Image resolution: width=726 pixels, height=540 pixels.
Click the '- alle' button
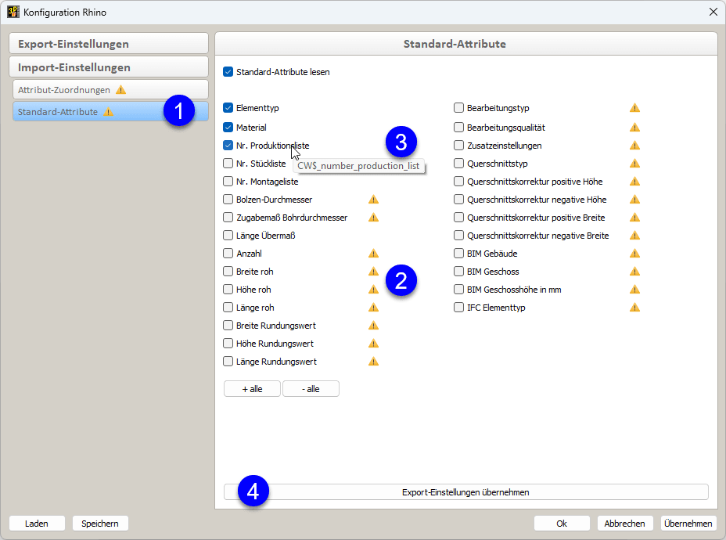(311, 389)
